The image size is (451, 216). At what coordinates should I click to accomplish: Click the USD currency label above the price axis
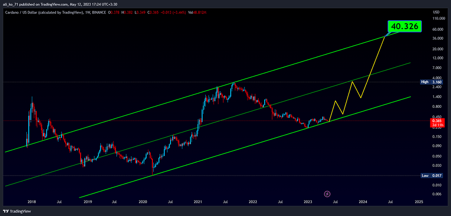tap(436, 12)
